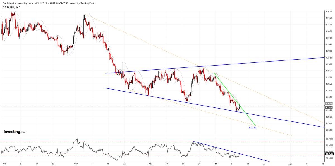This screenshot has width=335, height=166.
Task: Click the 1.2400 price axis label
Action: (329, 117)
